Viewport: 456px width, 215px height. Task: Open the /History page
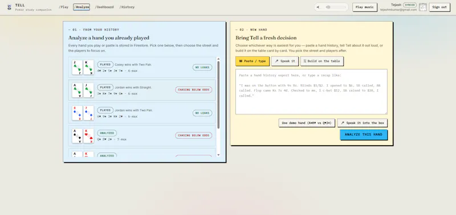(x=127, y=7)
